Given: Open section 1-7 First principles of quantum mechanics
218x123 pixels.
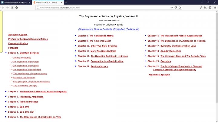Looking at the screenshot, I should click(31, 82).
